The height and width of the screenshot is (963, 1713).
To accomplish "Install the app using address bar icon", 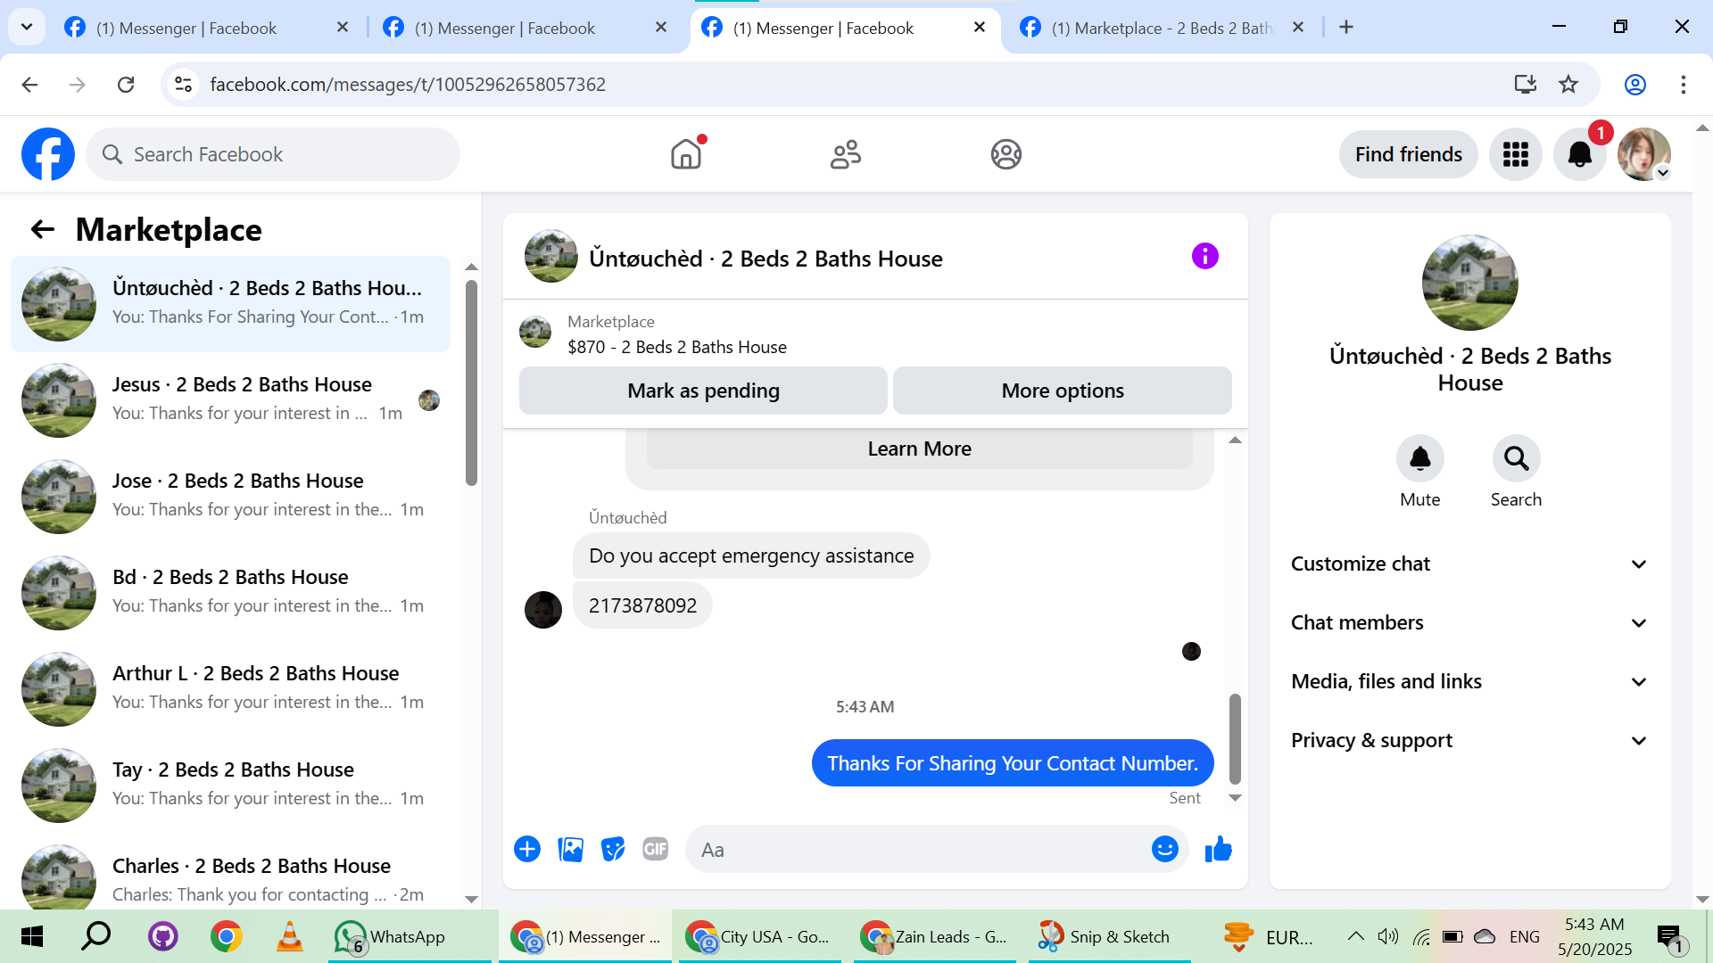I will (1526, 85).
